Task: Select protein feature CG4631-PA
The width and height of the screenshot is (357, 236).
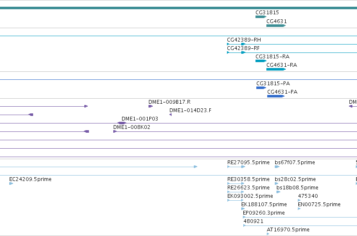Action: pos(282,92)
